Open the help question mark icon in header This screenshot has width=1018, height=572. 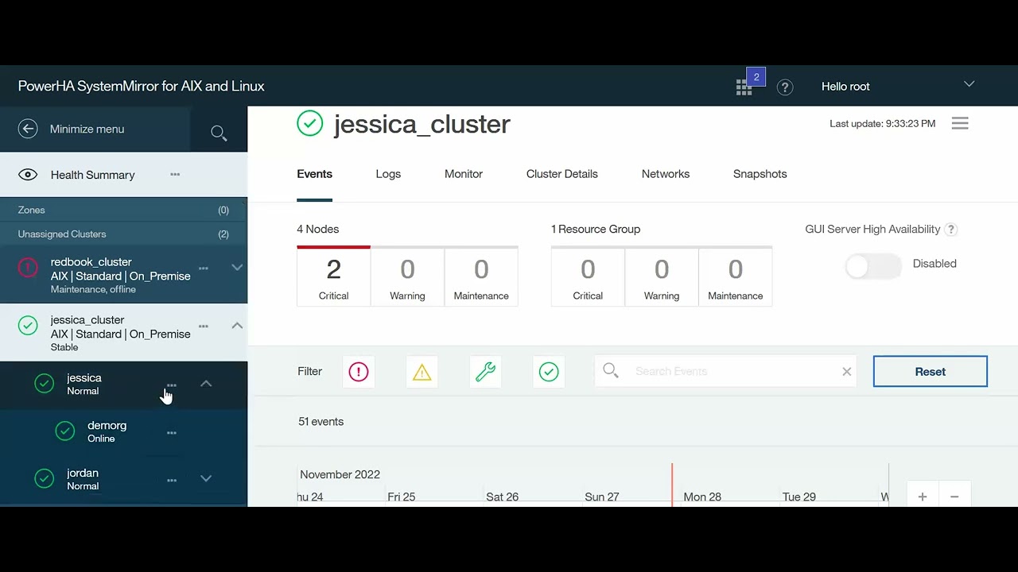pos(785,87)
